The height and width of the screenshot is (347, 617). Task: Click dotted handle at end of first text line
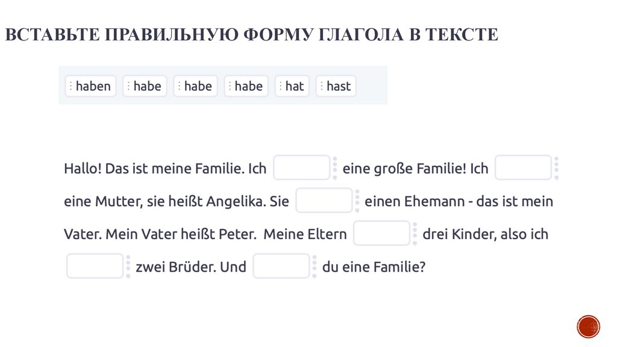(x=556, y=168)
